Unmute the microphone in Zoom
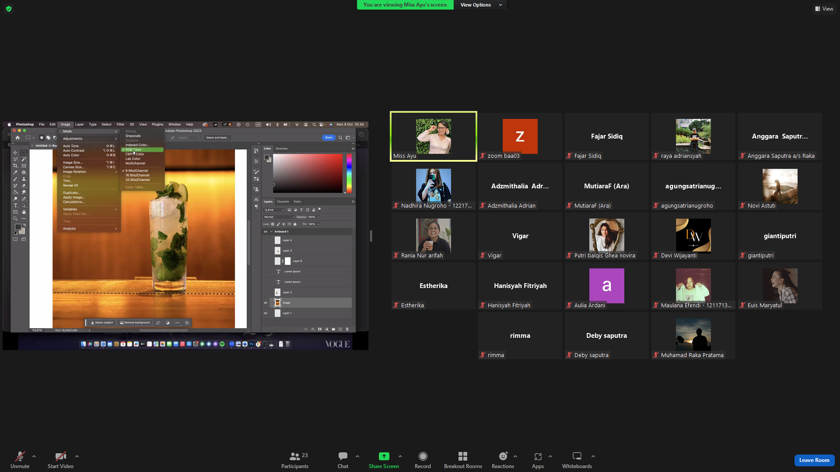 point(20,460)
